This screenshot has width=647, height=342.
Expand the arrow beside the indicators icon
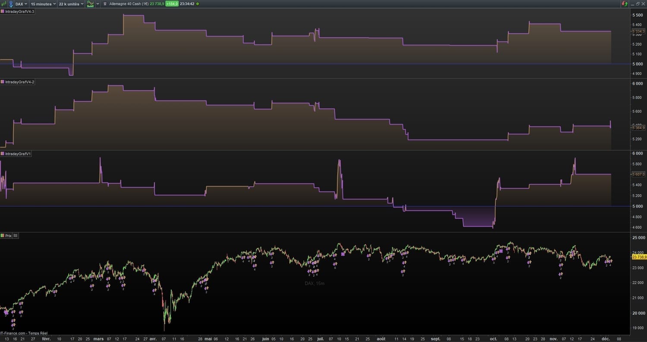(98, 4)
